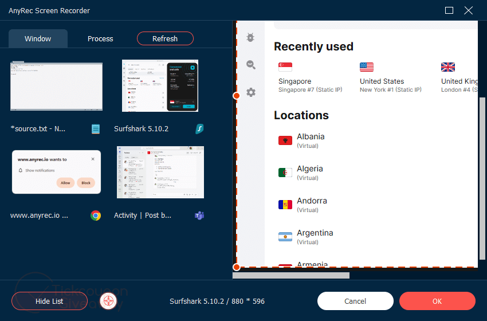This screenshot has width=487, height=321.
Task: Click the settings gear icon in preview sidebar
Action: point(251,92)
